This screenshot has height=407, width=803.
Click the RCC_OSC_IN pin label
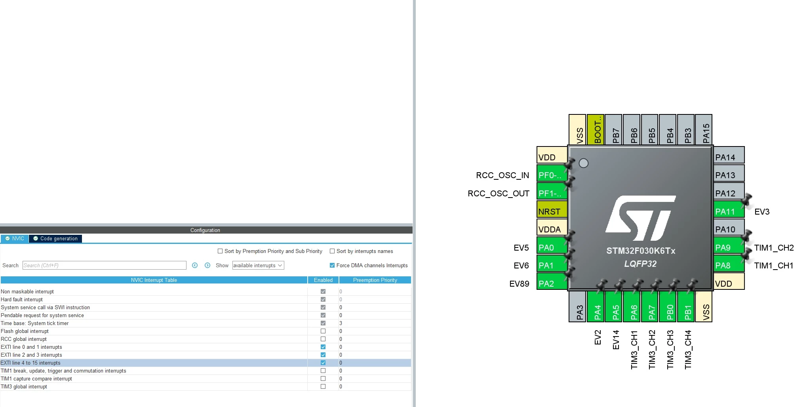[502, 175]
